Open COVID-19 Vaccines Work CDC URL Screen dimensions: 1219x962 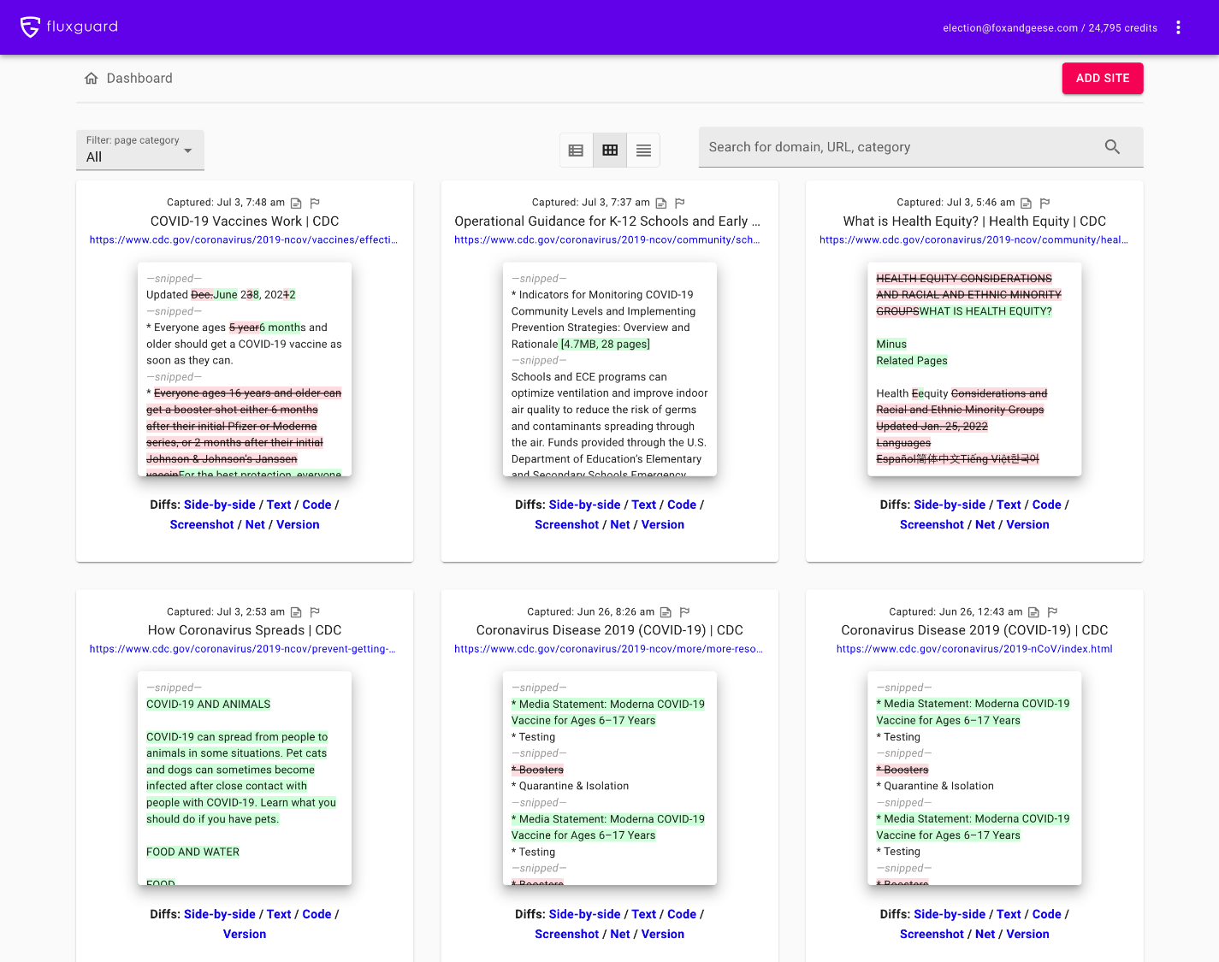pyautogui.click(x=244, y=240)
